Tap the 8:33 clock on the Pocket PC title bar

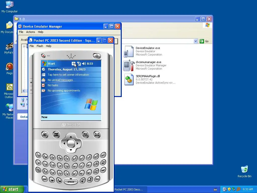point(90,64)
